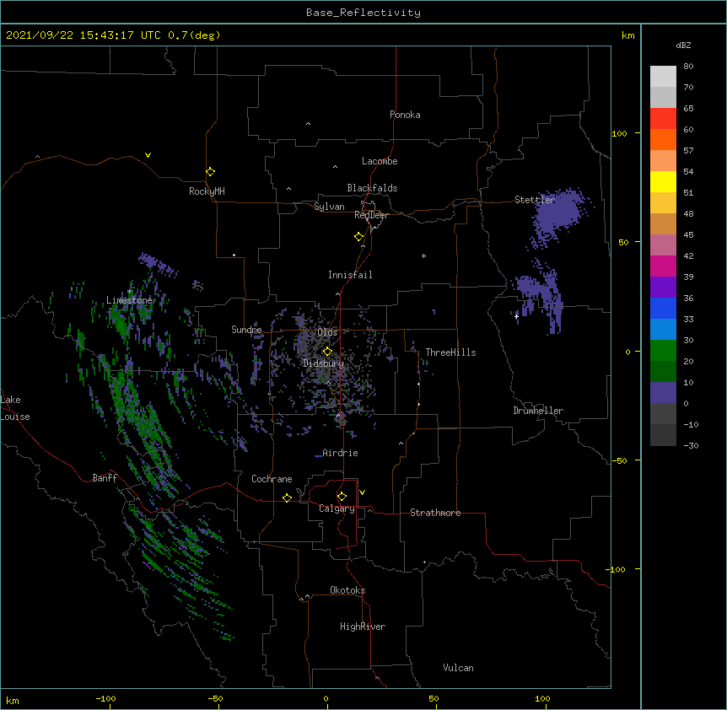The width and height of the screenshot is (727, 710).
Task: Click the Lacombe city label
Action: pos(380,161)
